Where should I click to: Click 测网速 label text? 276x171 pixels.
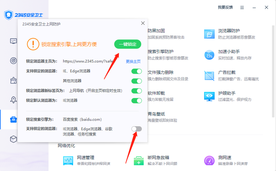224,158
